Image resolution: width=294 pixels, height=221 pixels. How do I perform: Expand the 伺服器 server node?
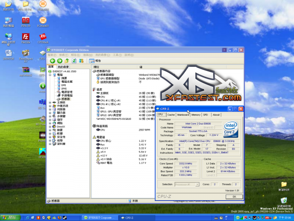tap(50, 109)
